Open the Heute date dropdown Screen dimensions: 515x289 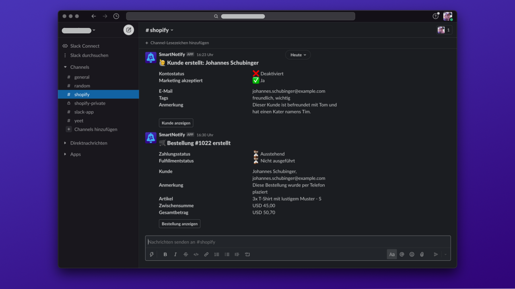coord(298,55)
